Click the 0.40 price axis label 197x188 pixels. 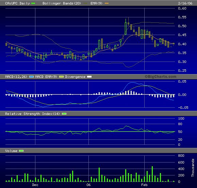point(182,44)
